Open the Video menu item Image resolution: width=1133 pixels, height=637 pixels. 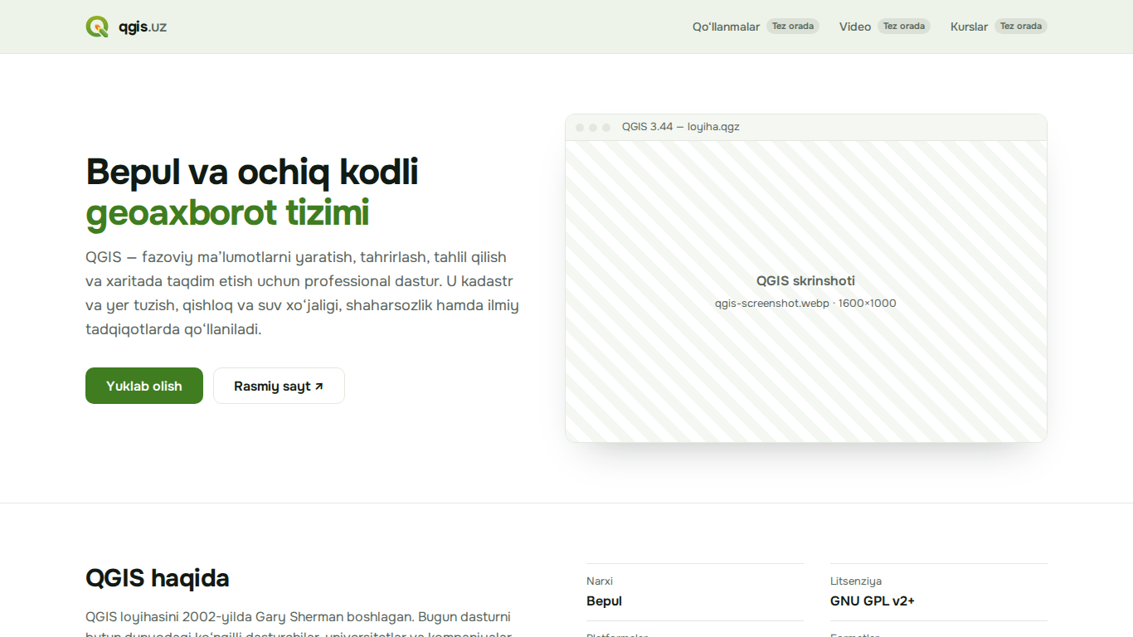point(855,27)
